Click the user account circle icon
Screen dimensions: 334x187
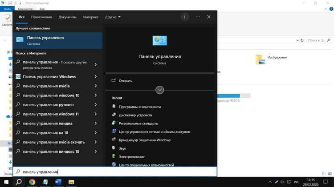pyautogui.click(x=185, y=17)
